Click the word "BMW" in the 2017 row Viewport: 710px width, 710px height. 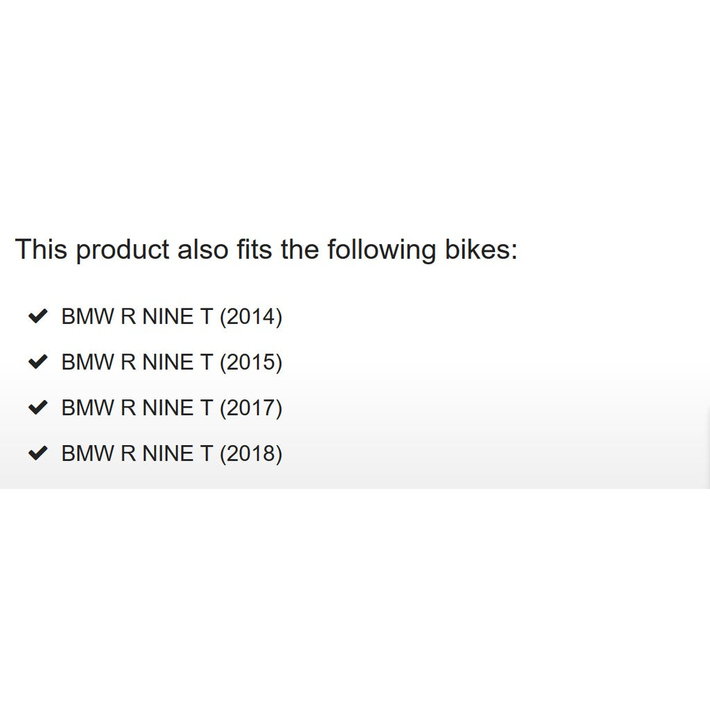(x=87, y=408)
